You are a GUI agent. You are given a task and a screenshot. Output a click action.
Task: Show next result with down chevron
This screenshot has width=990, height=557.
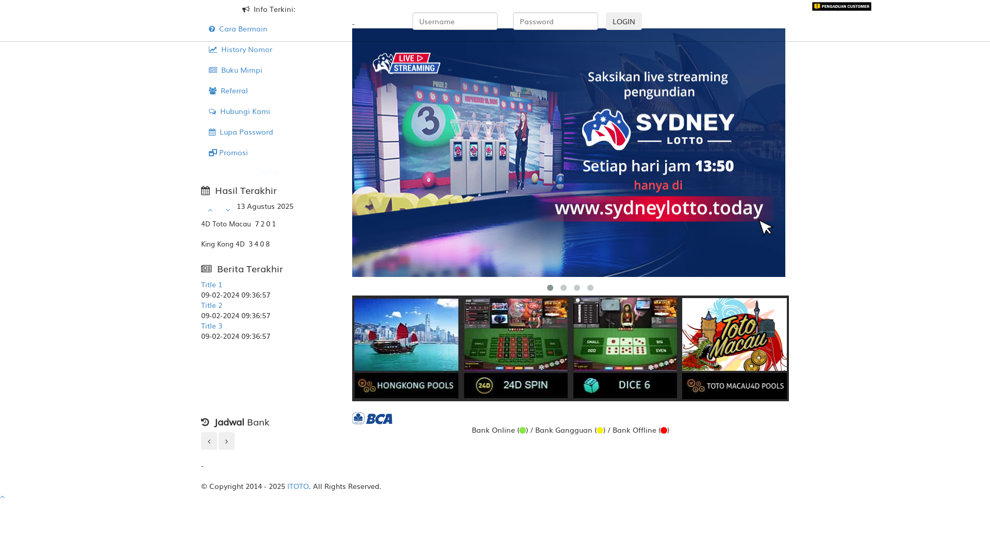[227, 210]
